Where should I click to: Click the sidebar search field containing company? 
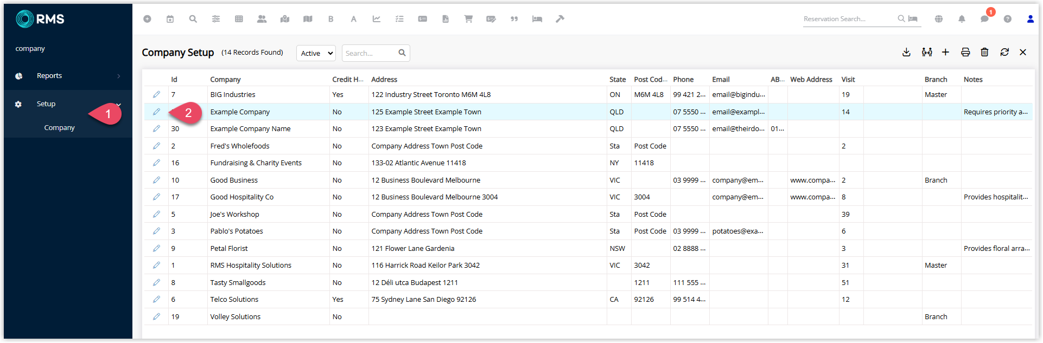pos(68,49)
